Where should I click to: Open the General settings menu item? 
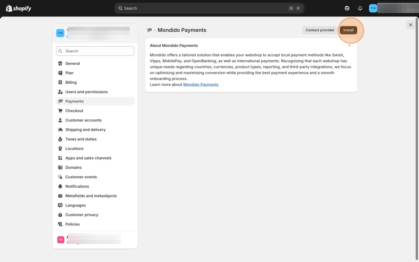tap(73, 63)
